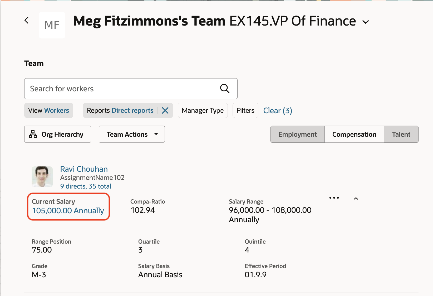Click Ravi Chouhan's profile photo
This screenshot has height=296, width=433.
point(42,177)
